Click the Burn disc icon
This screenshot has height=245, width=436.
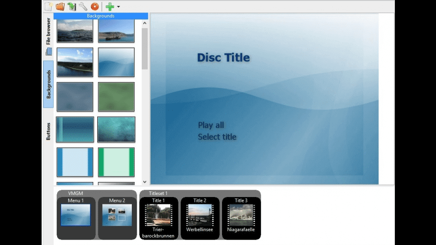pos(95,6)
